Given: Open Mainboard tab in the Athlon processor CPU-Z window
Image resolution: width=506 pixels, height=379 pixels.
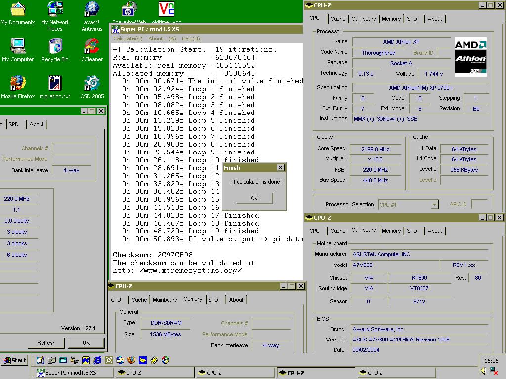Looking at the screenshot, I should (x=364, y=19).
